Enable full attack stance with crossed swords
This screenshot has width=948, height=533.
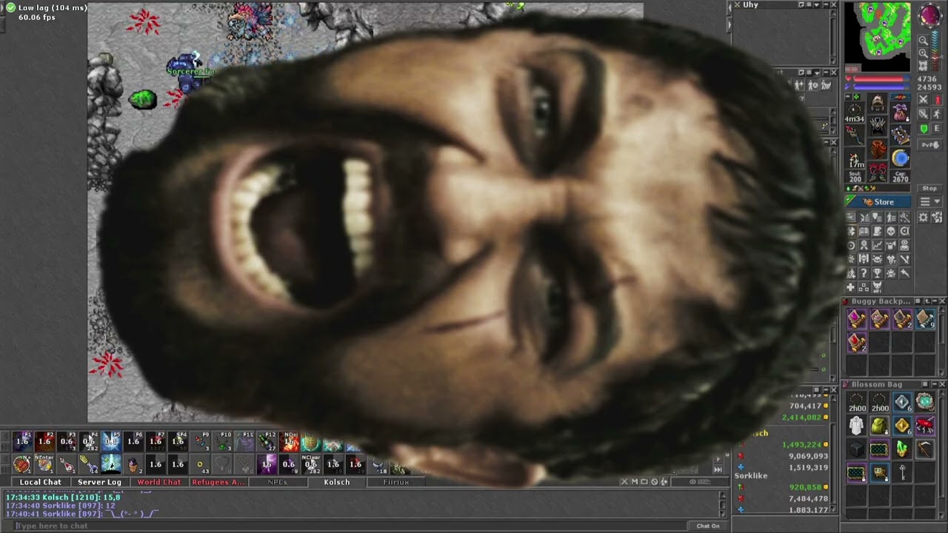pyautogui.click(x=923, y=100)
